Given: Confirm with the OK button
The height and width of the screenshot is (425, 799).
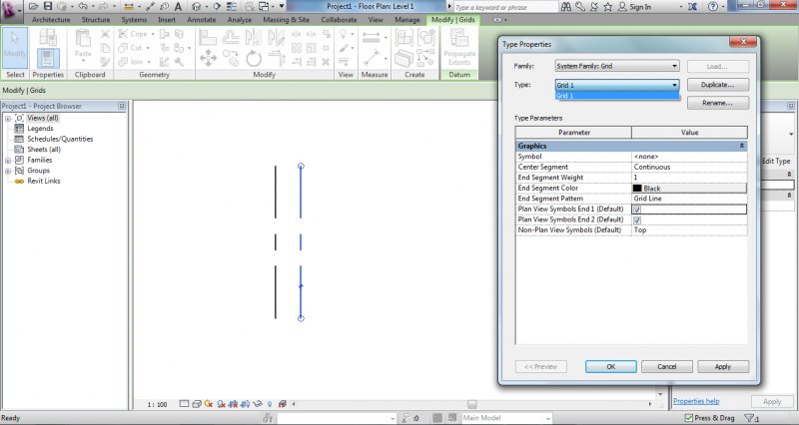Looking at the screenshot, I should pos(611,366).
